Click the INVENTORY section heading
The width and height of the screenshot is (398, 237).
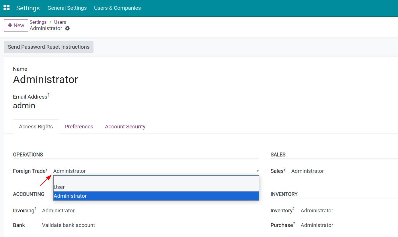click(284, 194)
